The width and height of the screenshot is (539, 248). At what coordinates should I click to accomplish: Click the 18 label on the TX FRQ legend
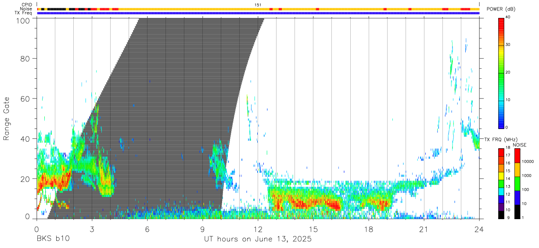click(508, 148)
